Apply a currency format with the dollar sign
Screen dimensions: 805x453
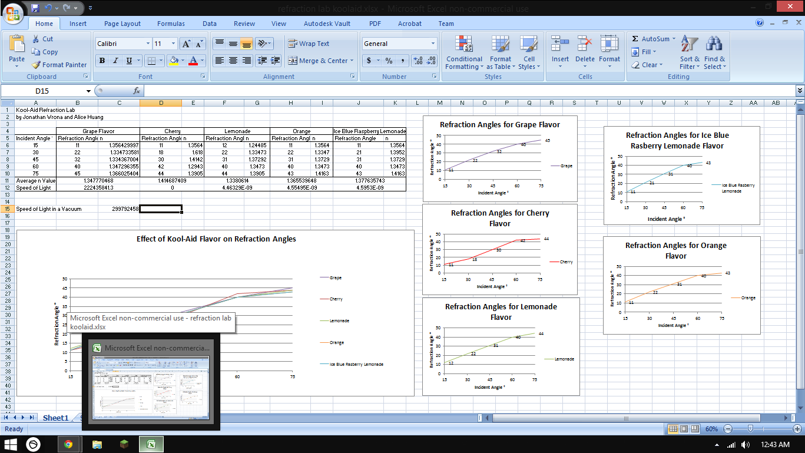point(369,61)
